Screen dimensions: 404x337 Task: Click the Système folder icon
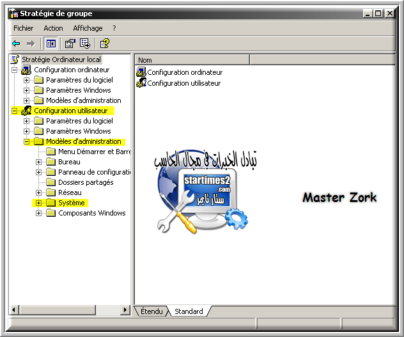[x=50, y=203]
